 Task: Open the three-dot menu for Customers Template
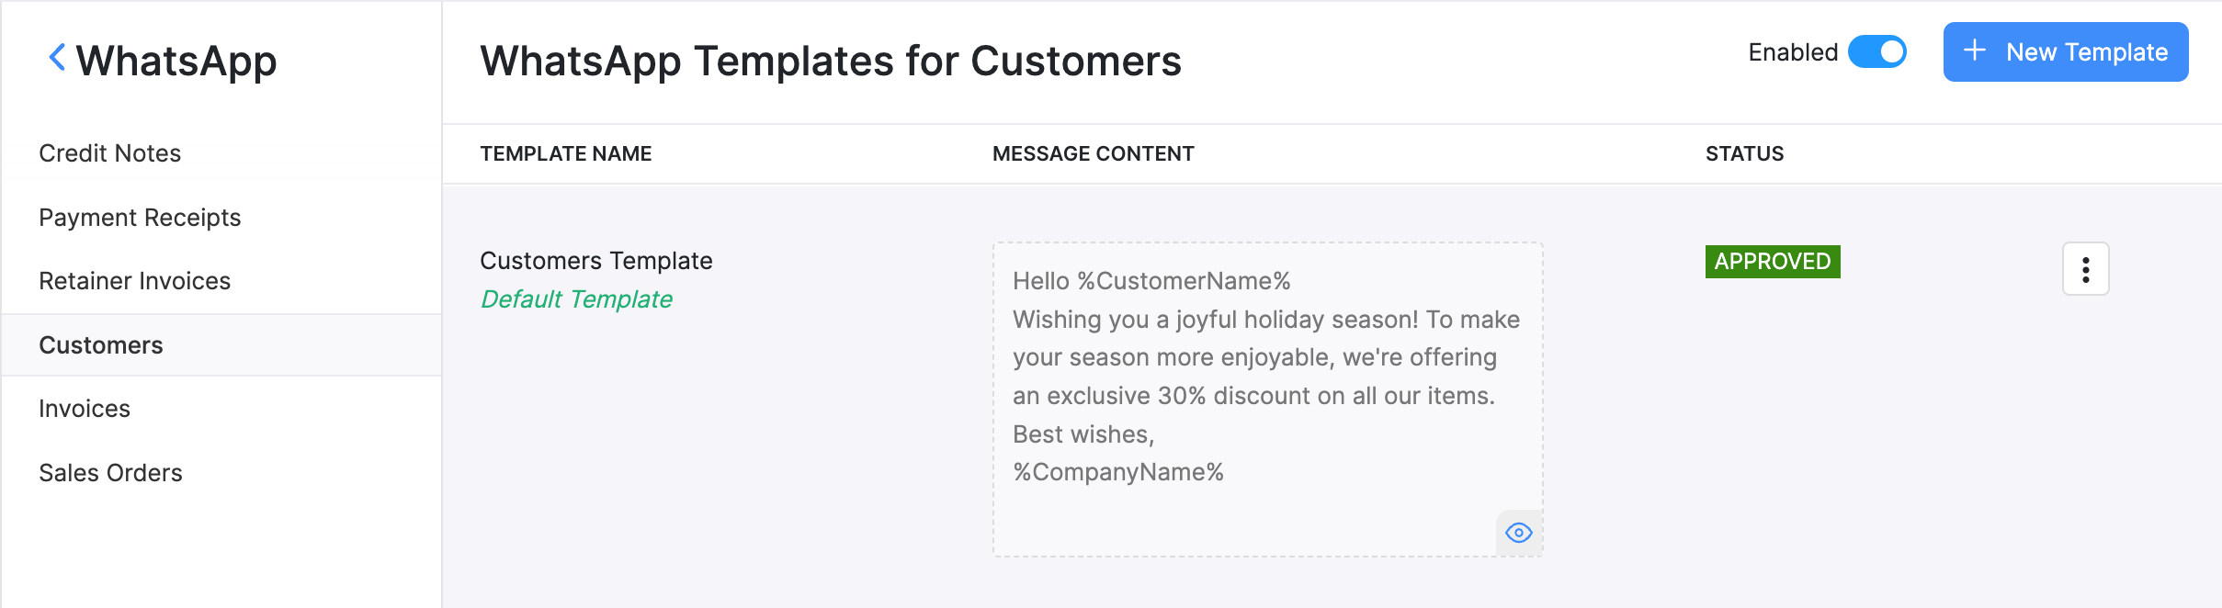click(2085, 269)
